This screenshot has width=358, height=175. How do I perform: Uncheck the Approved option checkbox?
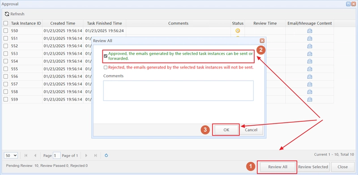coord(106,56)
